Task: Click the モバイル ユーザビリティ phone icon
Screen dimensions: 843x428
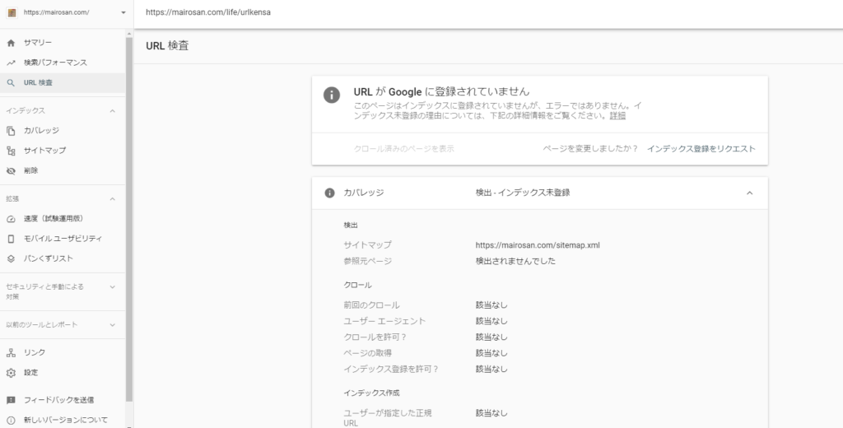Action: [11, 239]
